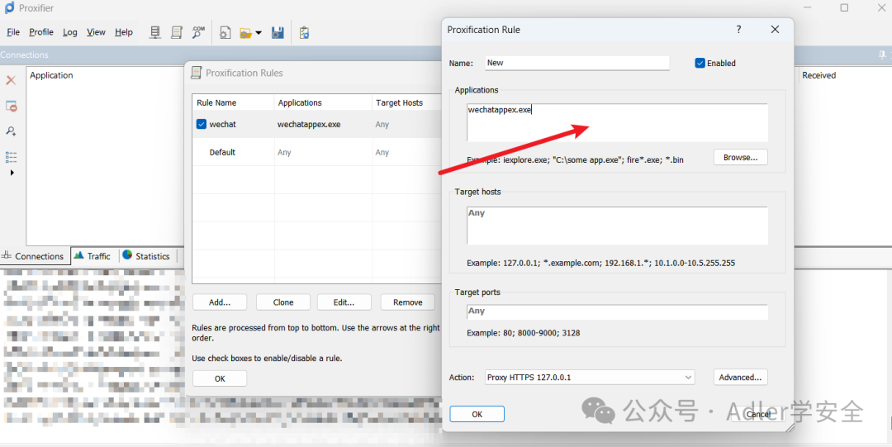Click the Application column header in Connections
Viewport: 892px width, 447px height.
click(51, 75)
